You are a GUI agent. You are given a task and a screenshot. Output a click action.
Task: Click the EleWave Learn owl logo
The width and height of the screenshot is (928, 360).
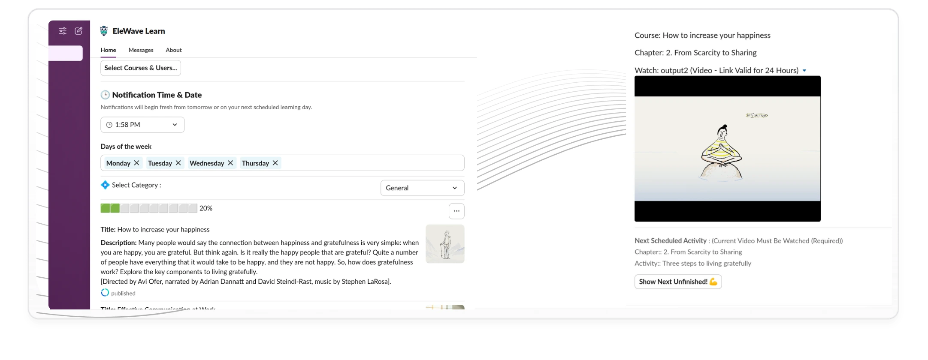[104, 31]
